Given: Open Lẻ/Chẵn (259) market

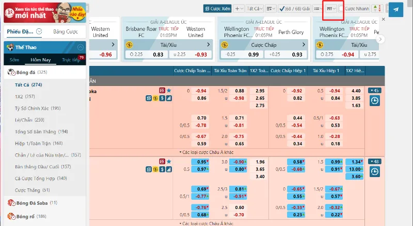Looking at the screenshot, I should 29,120.
